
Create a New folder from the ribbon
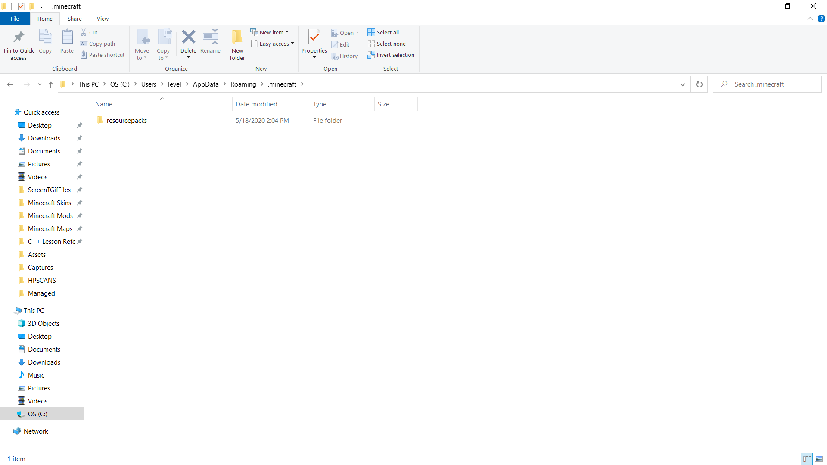coord(237,45)
